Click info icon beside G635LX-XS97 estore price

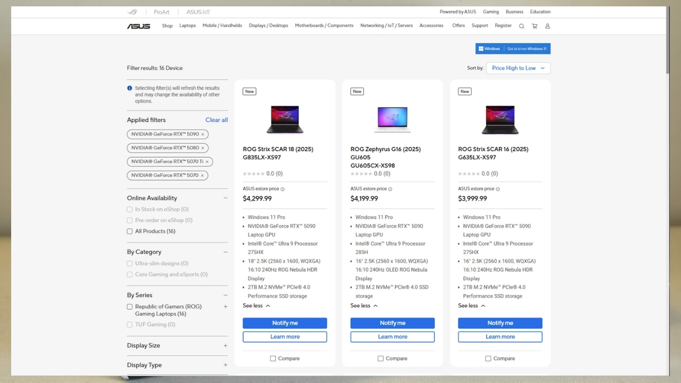497,189
